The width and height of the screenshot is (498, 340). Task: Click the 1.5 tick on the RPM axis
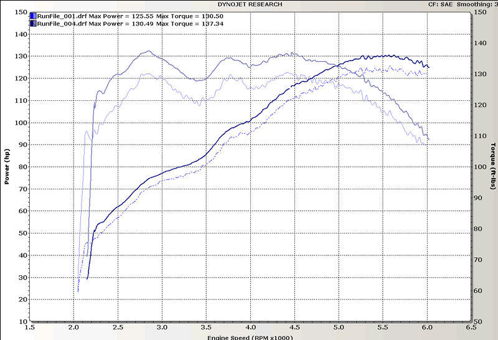click(29, 326)
